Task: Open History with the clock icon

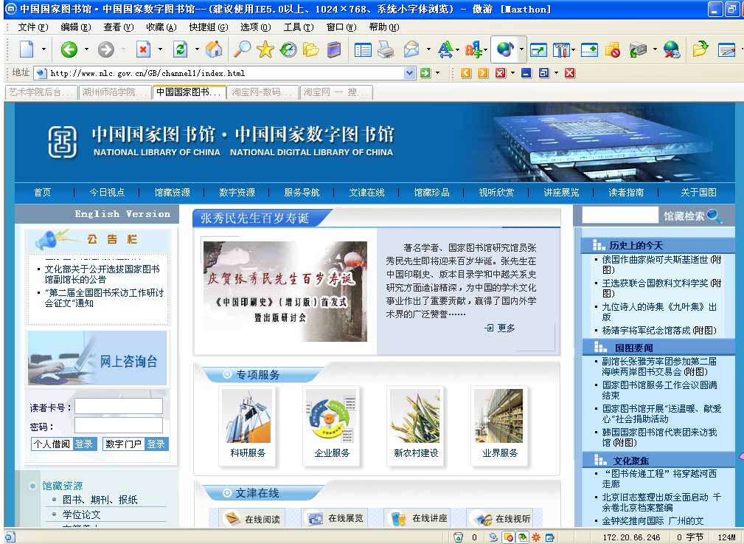Action: (x=288, y=49)
